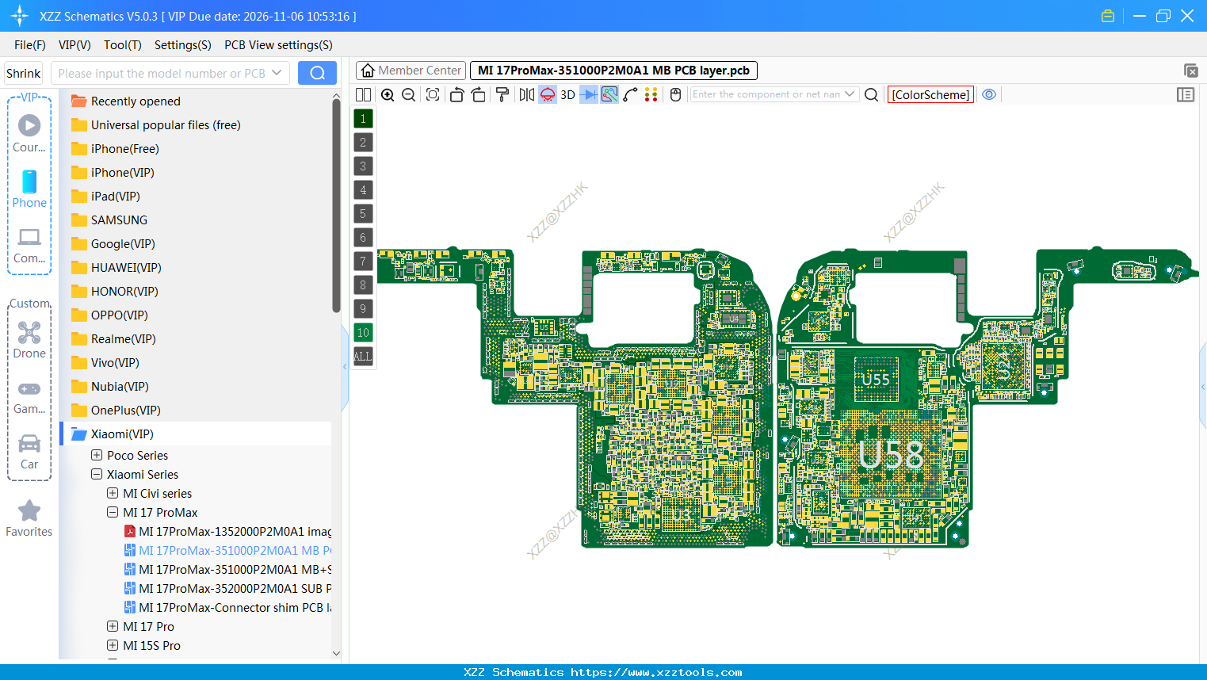Click the mouse settings icon on toolbar
Image resolution: width=1207 pixels, height=680 pixels.
(x=674, y=94)
